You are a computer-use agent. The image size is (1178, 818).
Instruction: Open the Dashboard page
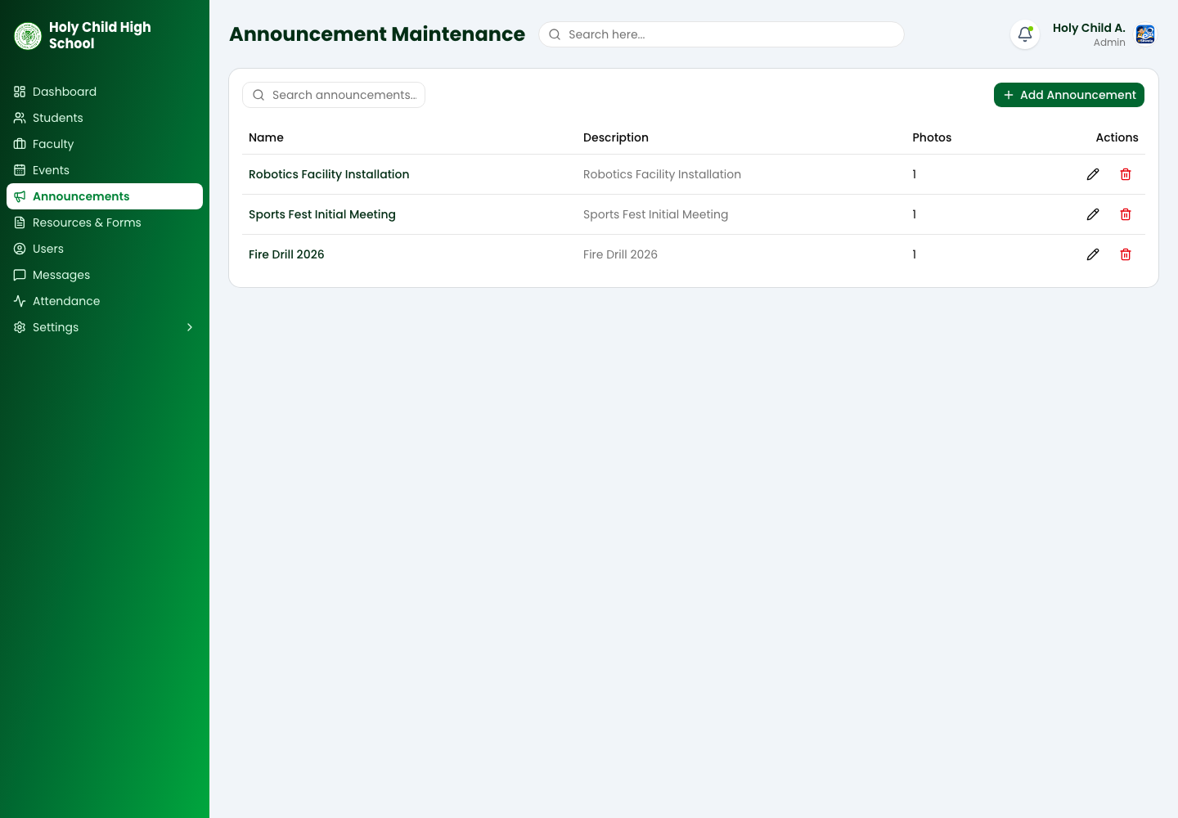(105, 92)
